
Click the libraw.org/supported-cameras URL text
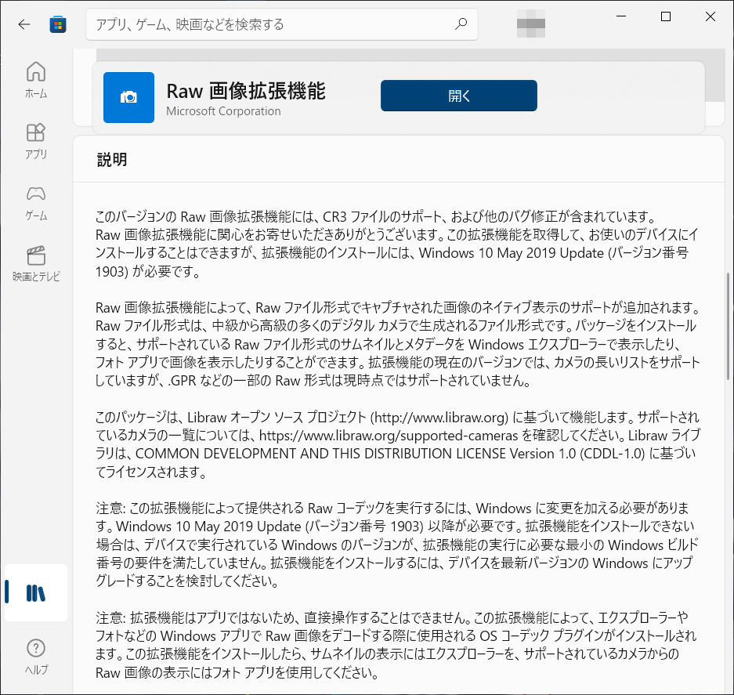pos(389,436)
